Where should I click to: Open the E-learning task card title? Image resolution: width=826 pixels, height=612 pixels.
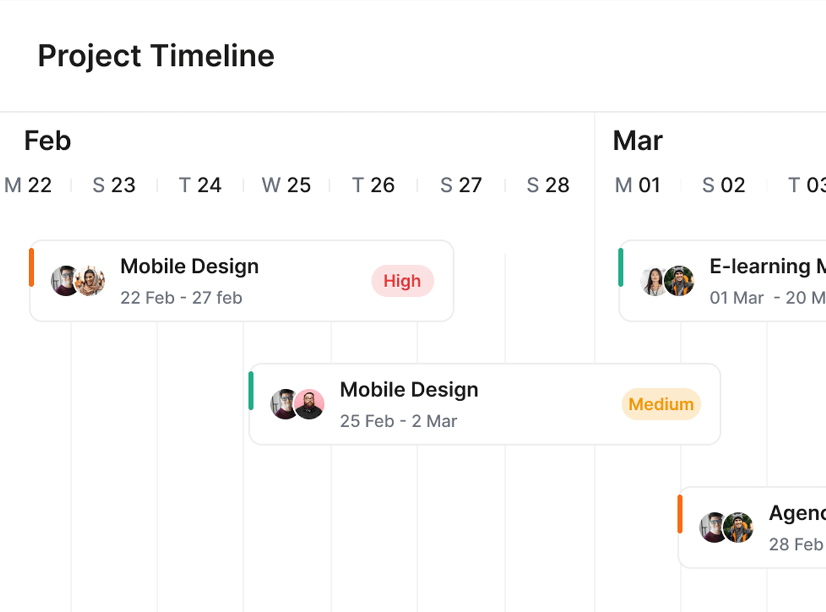pyautogui.click(x=767, y=266)
